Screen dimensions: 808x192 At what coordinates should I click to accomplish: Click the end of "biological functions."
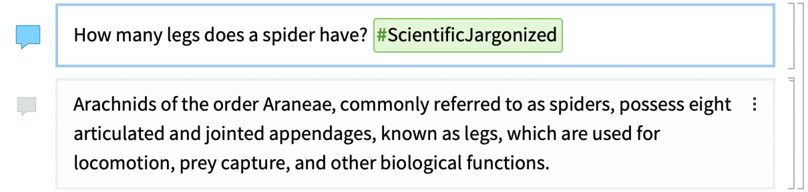pos(549,163)
